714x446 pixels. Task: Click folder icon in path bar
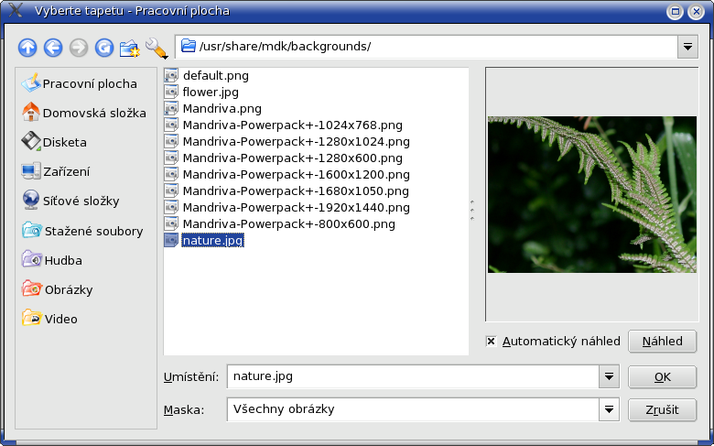pos(189,46)
